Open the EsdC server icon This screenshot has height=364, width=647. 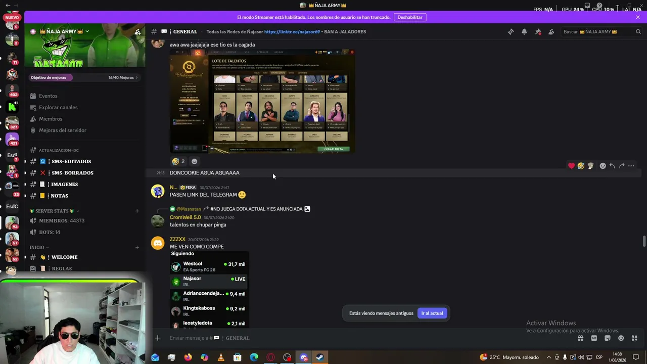(x=12, y=206)
